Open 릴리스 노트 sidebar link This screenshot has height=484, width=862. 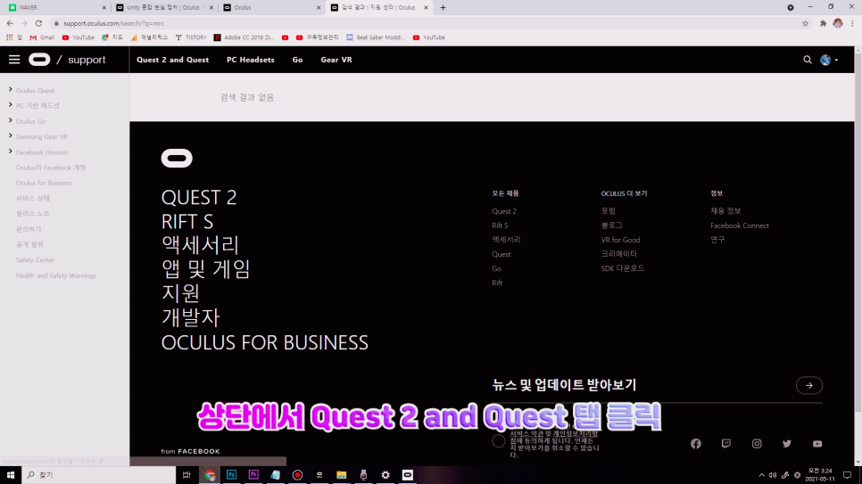[x=32, y=213]
